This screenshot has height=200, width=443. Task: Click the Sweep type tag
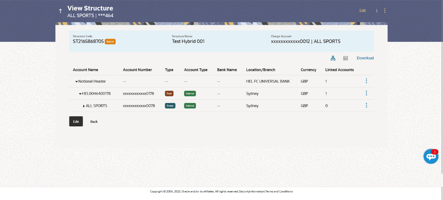(170, 106)
